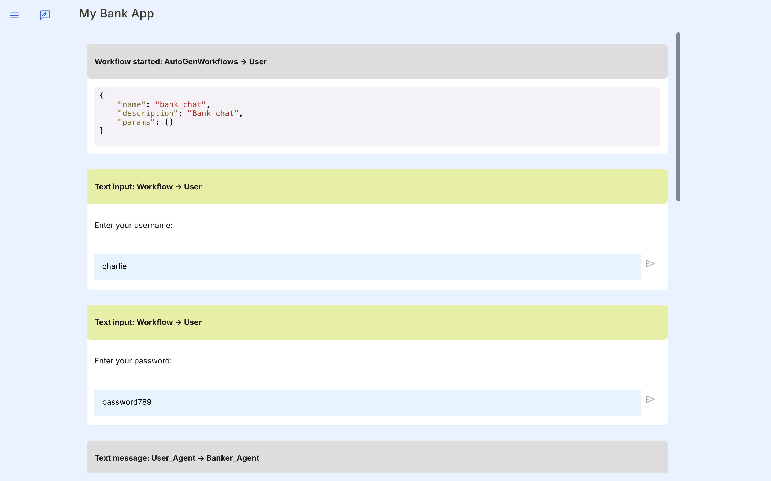The width and height of the screenshot is (771, 481).
Task: Select the "Bank chat" description value
Action: [213, 114]
